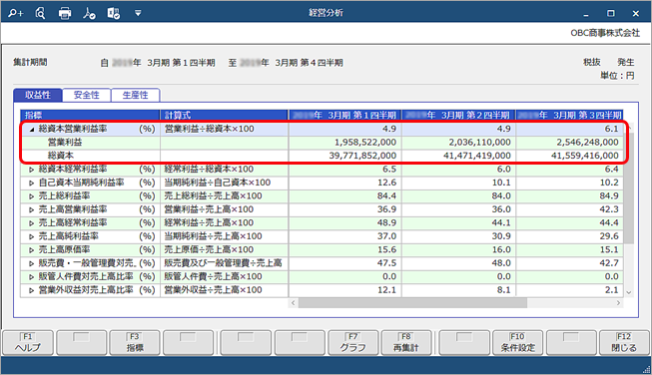The image size is (652, 375).
Task: Click the formula 営業外収益÷売上高×100
Action: [x=214, y=290]
